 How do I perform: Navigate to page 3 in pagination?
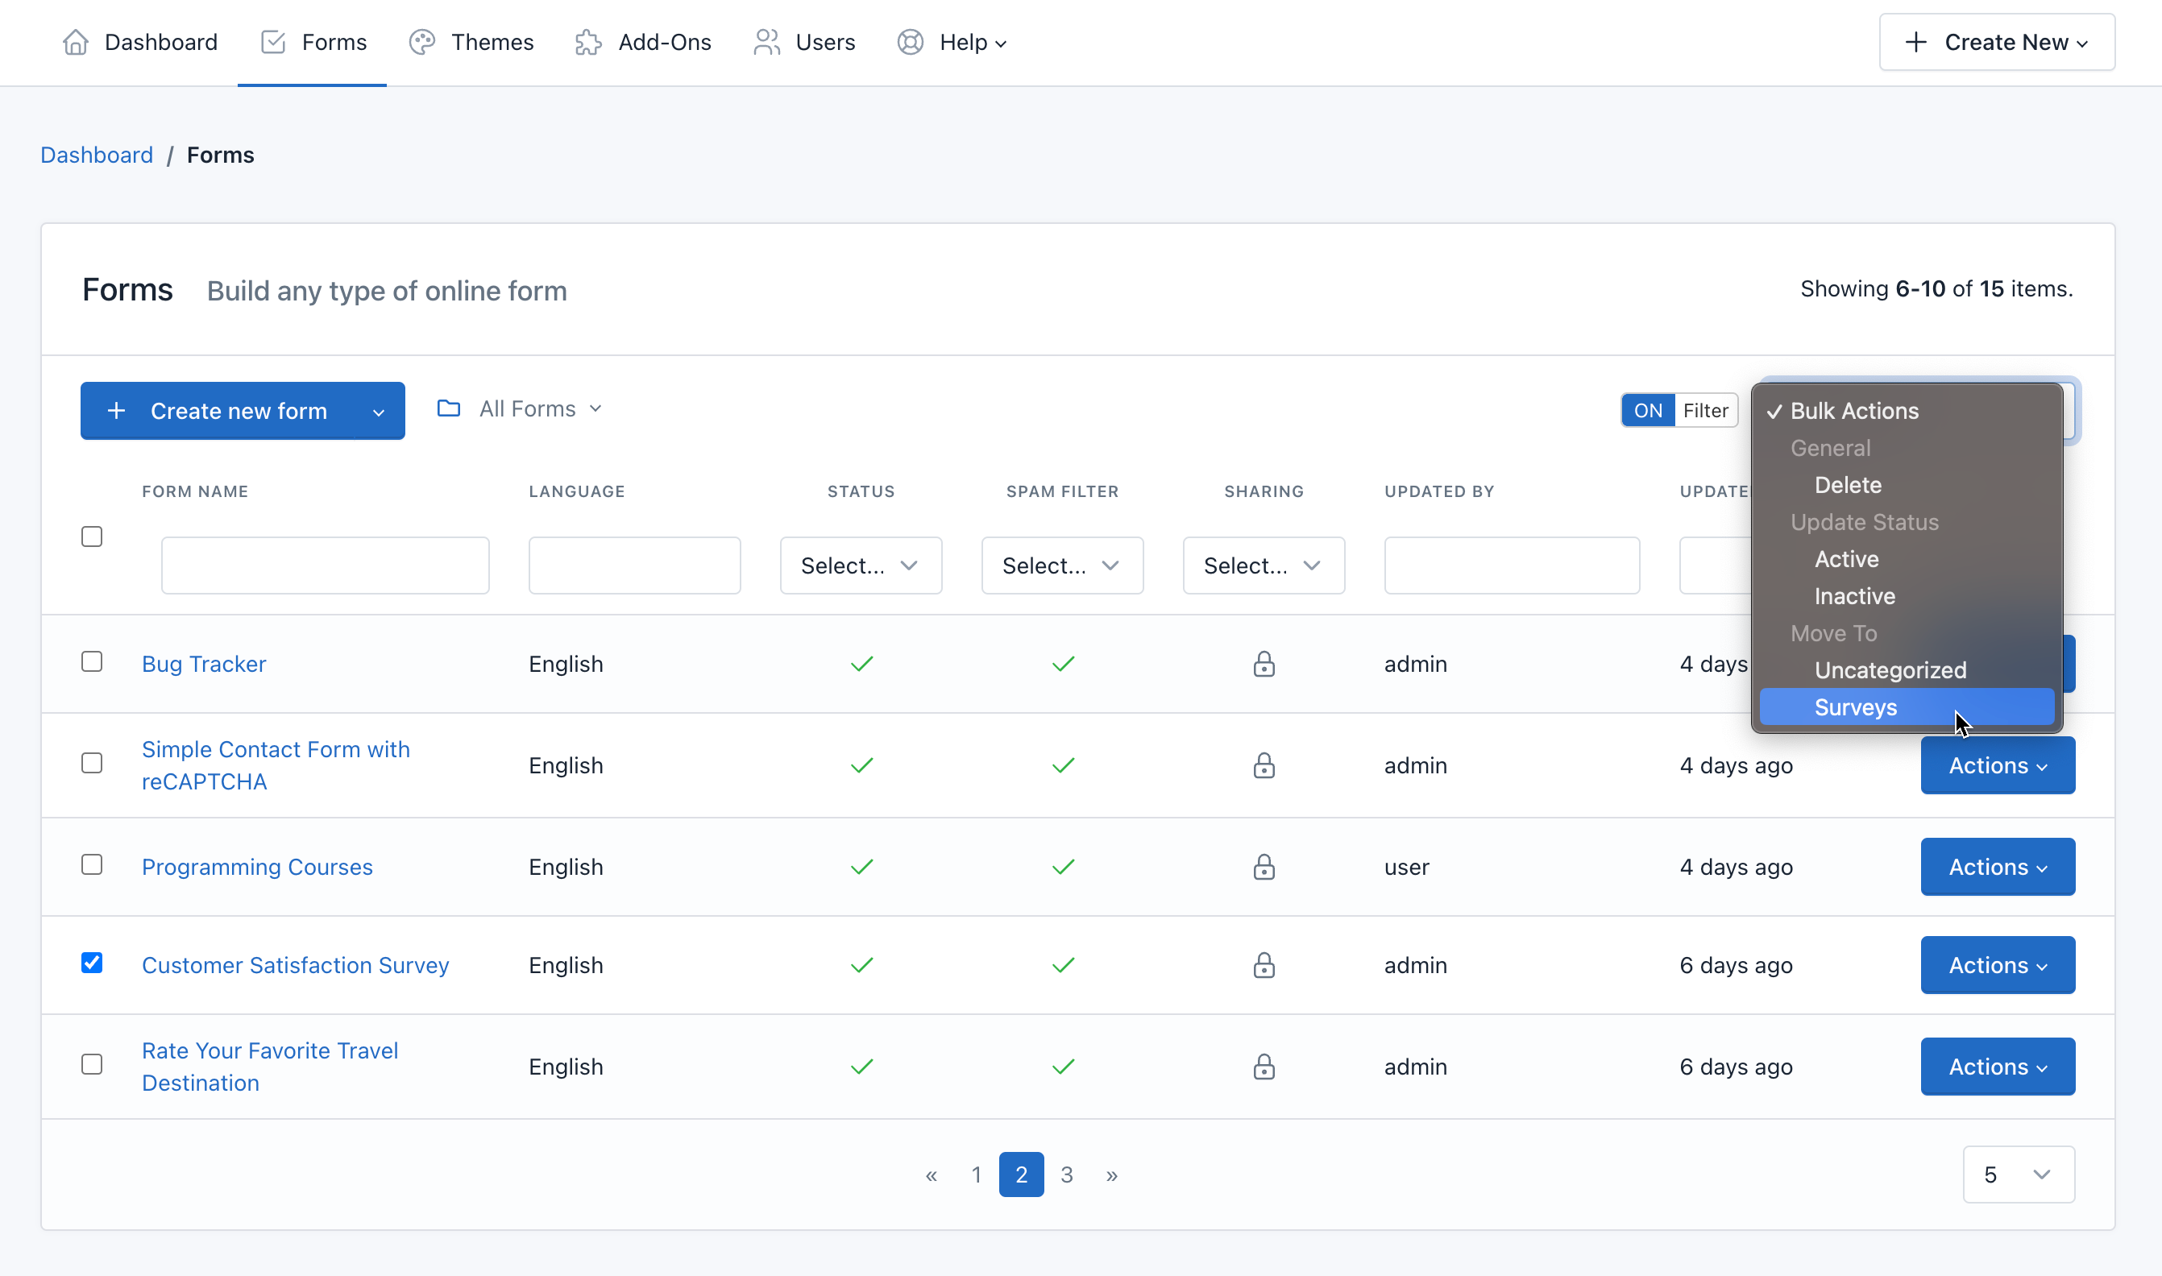click(1067, 1174)
